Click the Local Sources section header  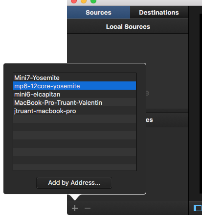128,26
